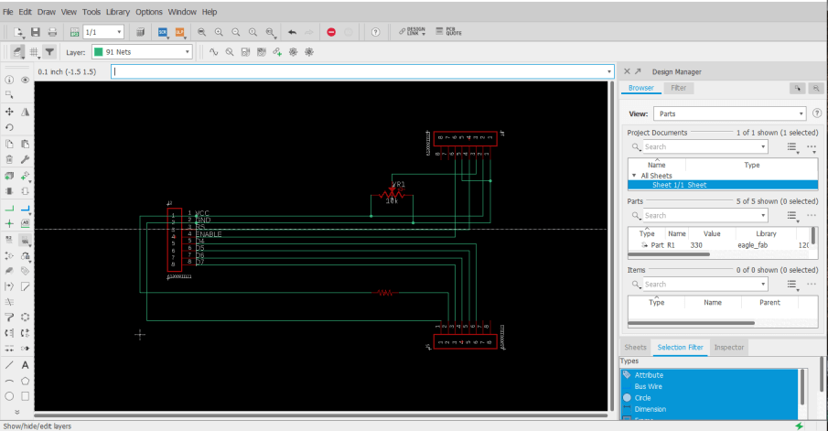Click the PCB Quote icon
This screenshot has height=431, width=828.
coord(447,32)
